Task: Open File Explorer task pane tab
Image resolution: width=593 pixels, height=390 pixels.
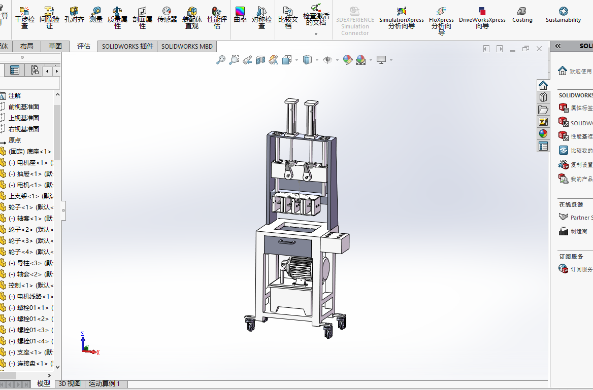Action: point(543,110)
